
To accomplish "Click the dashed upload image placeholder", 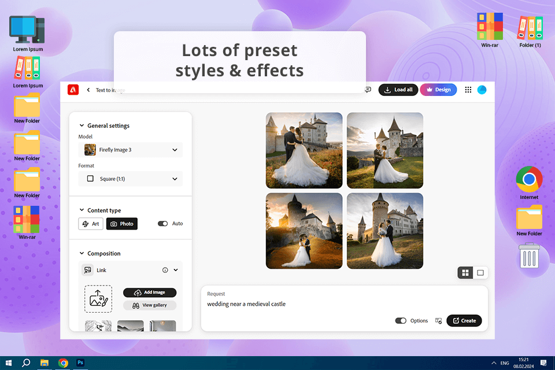I will coord(98,299).
